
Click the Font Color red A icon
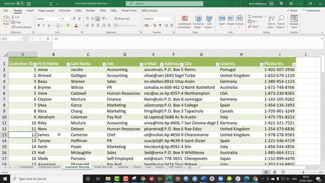pyautogui.click(x=76, y=25)
